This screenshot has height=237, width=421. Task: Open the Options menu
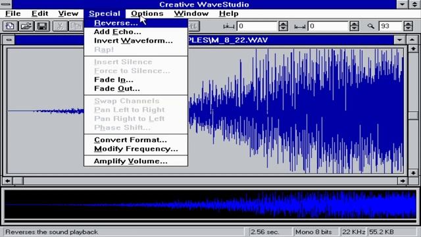[x=147, y=13]
